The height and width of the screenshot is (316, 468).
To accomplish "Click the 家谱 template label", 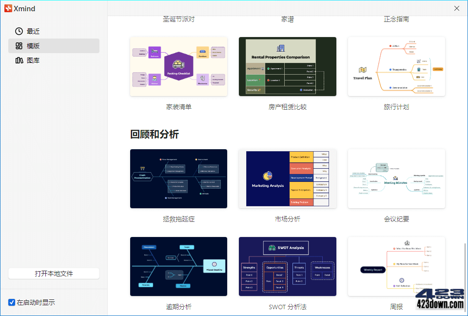I will (287, 19).
